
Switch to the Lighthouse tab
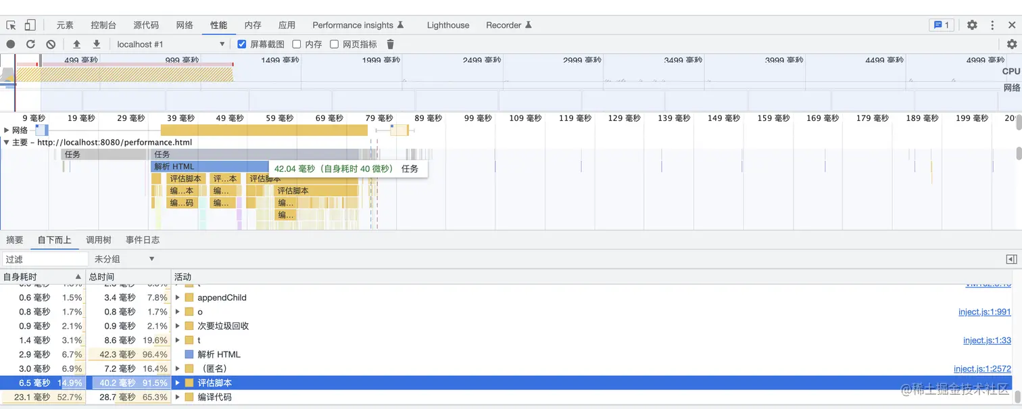point(448,25)
